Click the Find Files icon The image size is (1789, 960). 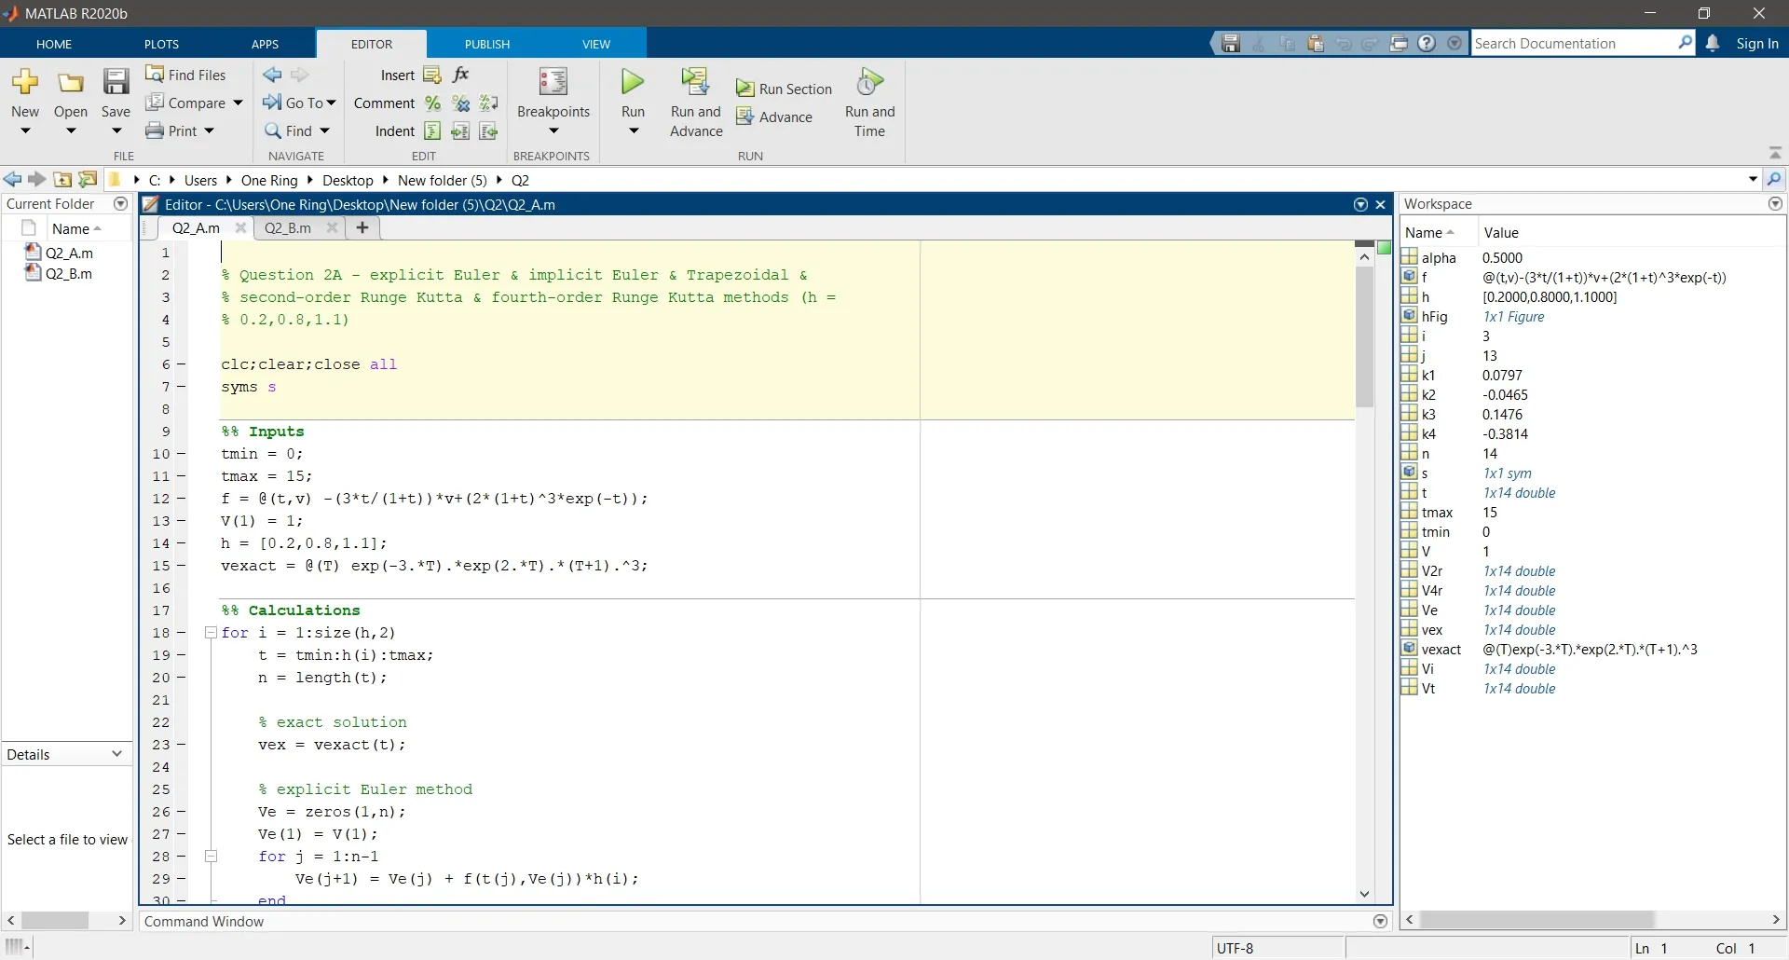155,75
